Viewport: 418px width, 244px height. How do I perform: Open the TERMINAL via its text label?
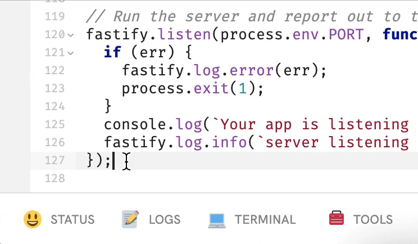click(265, 220)
